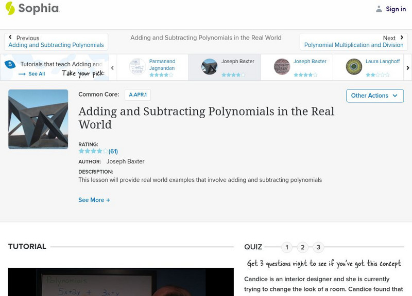The width and height of the screenshot is (412, 296).
Task: Open the Other Actions dropdown
Action: [374, 96]
